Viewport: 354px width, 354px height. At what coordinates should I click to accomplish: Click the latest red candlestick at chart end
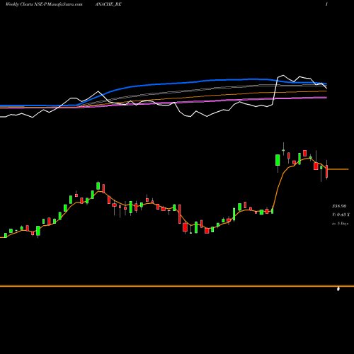pos(327,171)
